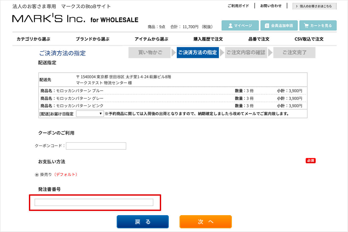The image size is (348, 232).
Task: Click product name モロッカンパターン ブルー
Action: tap(80, 91)
